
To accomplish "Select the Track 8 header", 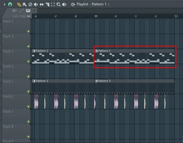I will [x=16, y=132].
